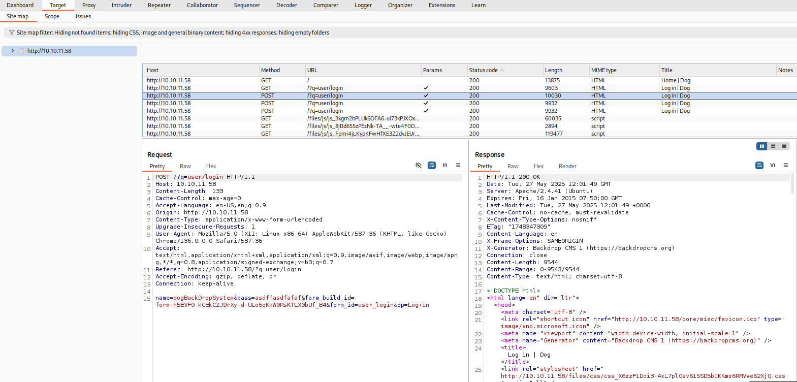Sort by the Status code column
797x382 pixels.
(x=484, y=70)
